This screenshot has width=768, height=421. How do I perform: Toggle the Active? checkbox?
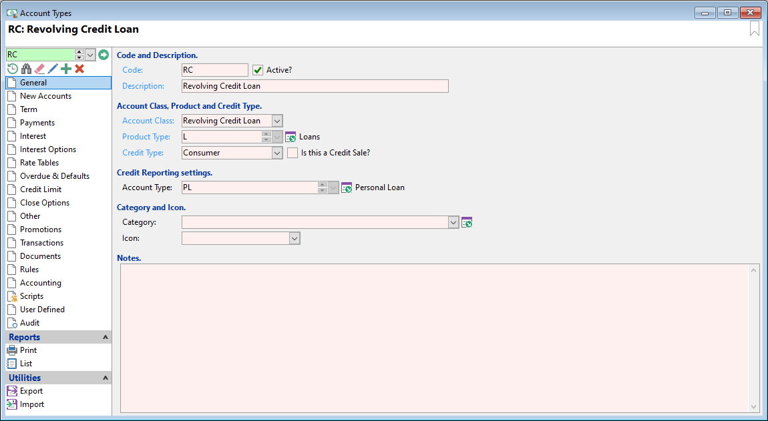point(258,70)
